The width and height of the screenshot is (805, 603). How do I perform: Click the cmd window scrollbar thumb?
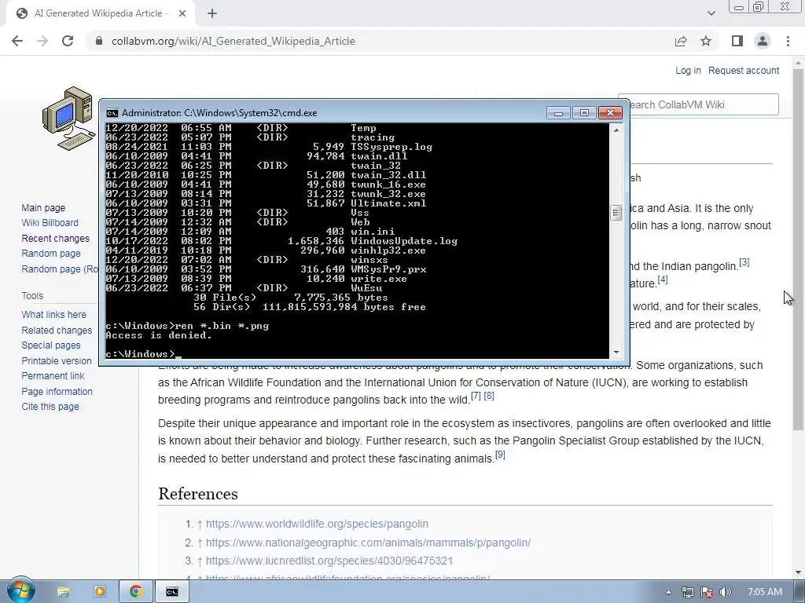616,212
